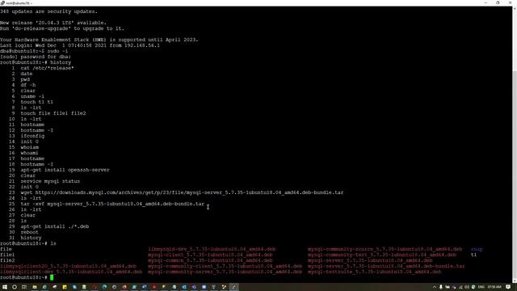Viewport: 517px width, 291px height.
Task: Click file name 'file2' in ls output
Action: coord(7,260)
